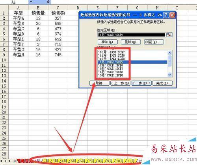This screenshot has width=197, height=165.
Task: Click the 取消 button
Action: tap(99, 83)
